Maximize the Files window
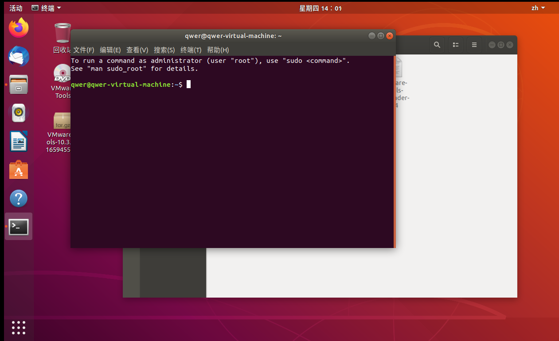Viewport: 559px width, 341px height. tap(501, 45)
